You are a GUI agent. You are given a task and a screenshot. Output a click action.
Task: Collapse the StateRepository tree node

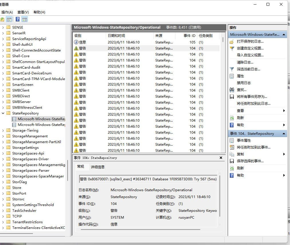coord(3,113)
